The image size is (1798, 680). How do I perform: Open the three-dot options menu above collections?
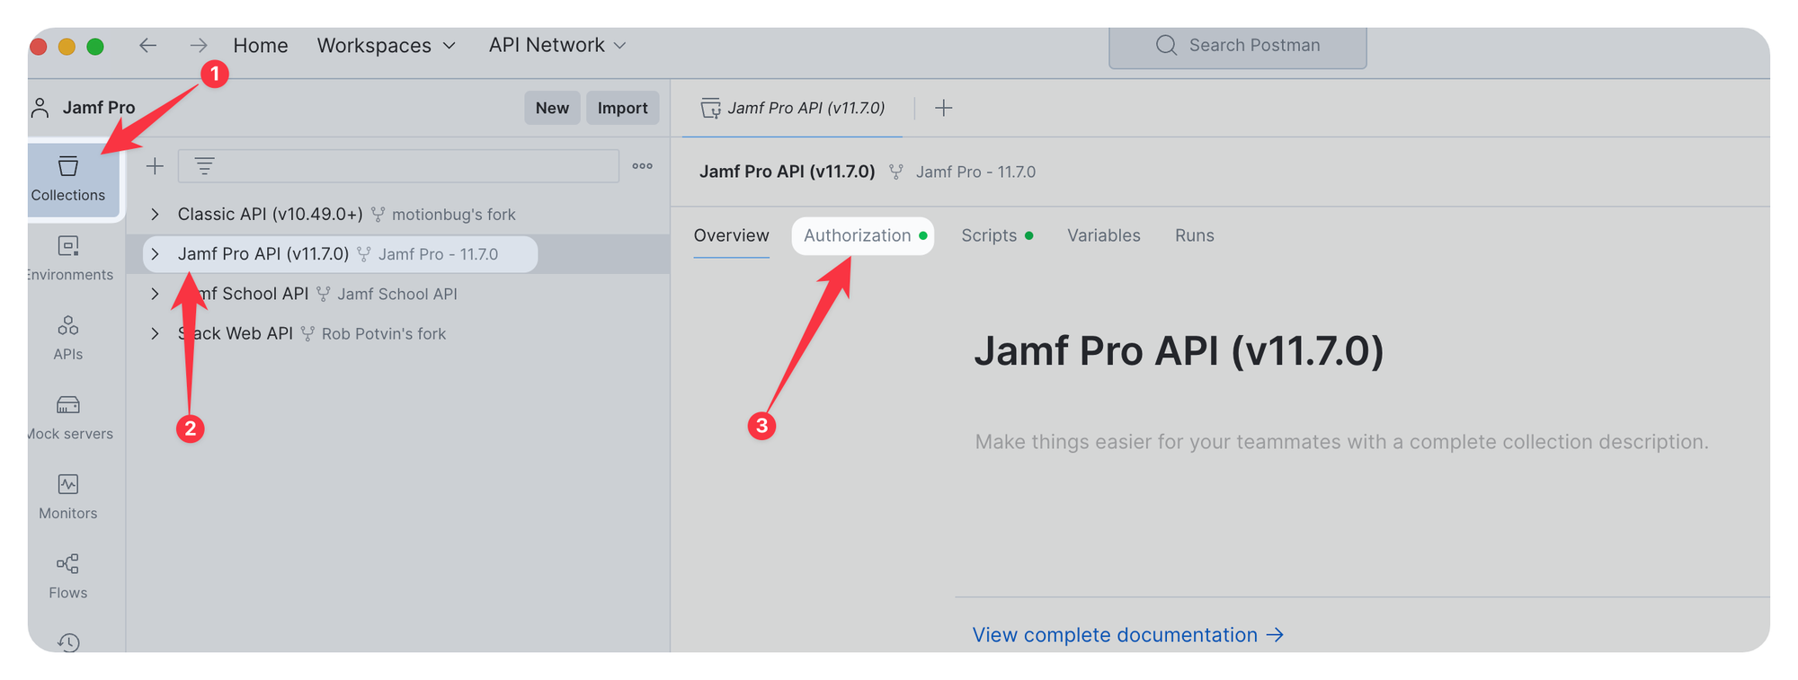coord(642,166)
